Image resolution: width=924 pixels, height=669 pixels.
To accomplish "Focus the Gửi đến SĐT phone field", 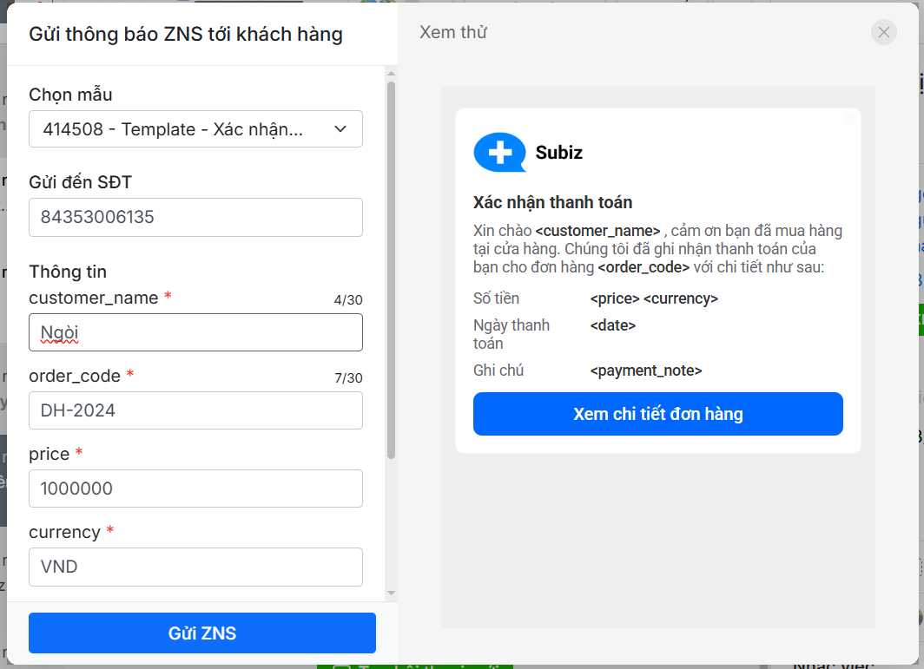I will pyautogui.click(x=195, y=217).
